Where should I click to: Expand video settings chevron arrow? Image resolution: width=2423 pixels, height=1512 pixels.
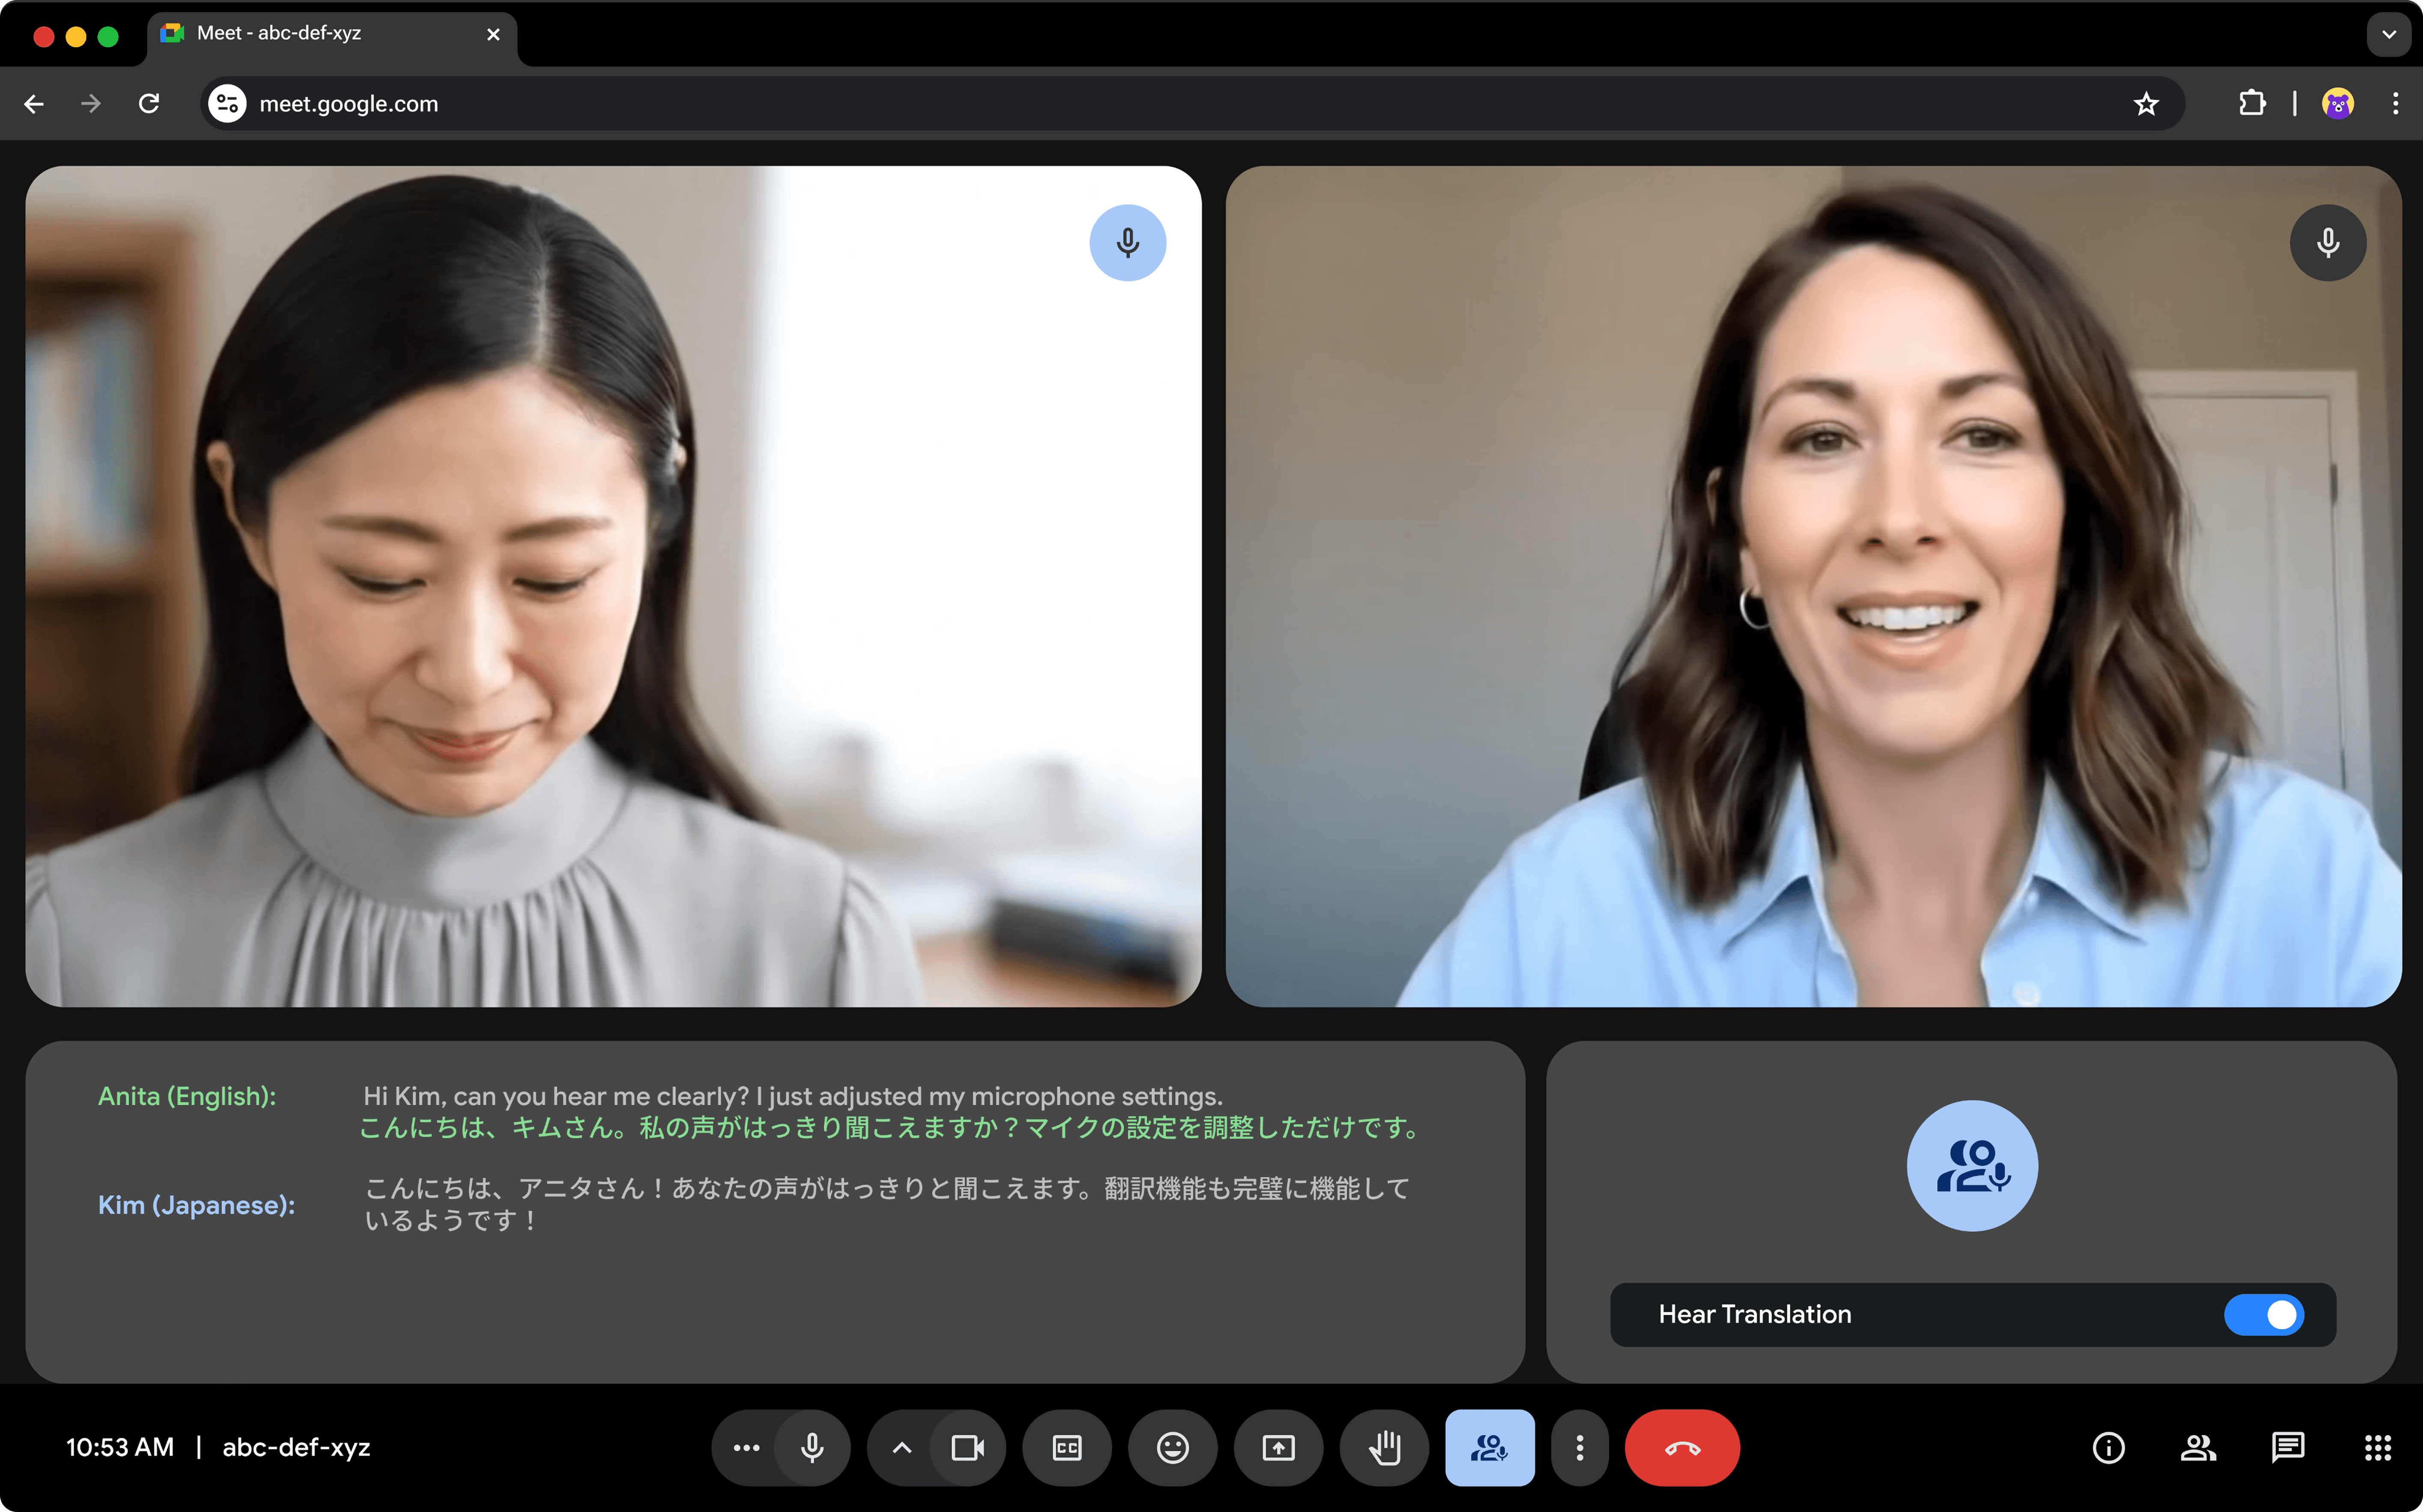pos(901,1447)
